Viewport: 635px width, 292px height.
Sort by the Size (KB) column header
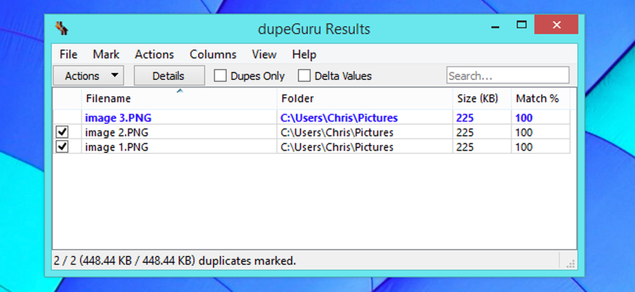pos(482,99)
